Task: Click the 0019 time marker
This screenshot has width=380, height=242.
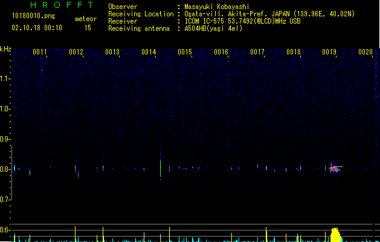Action: (329, 52)
